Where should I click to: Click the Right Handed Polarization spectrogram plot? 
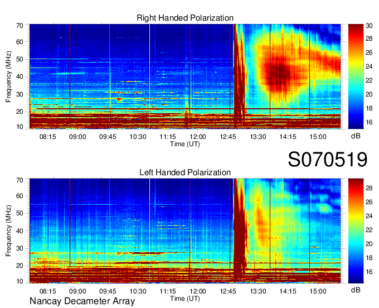point(185,76)
